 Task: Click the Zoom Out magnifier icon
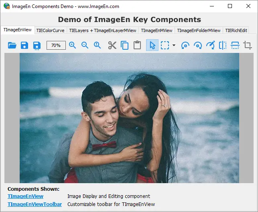pyautogui.click(x=85, y=45)
